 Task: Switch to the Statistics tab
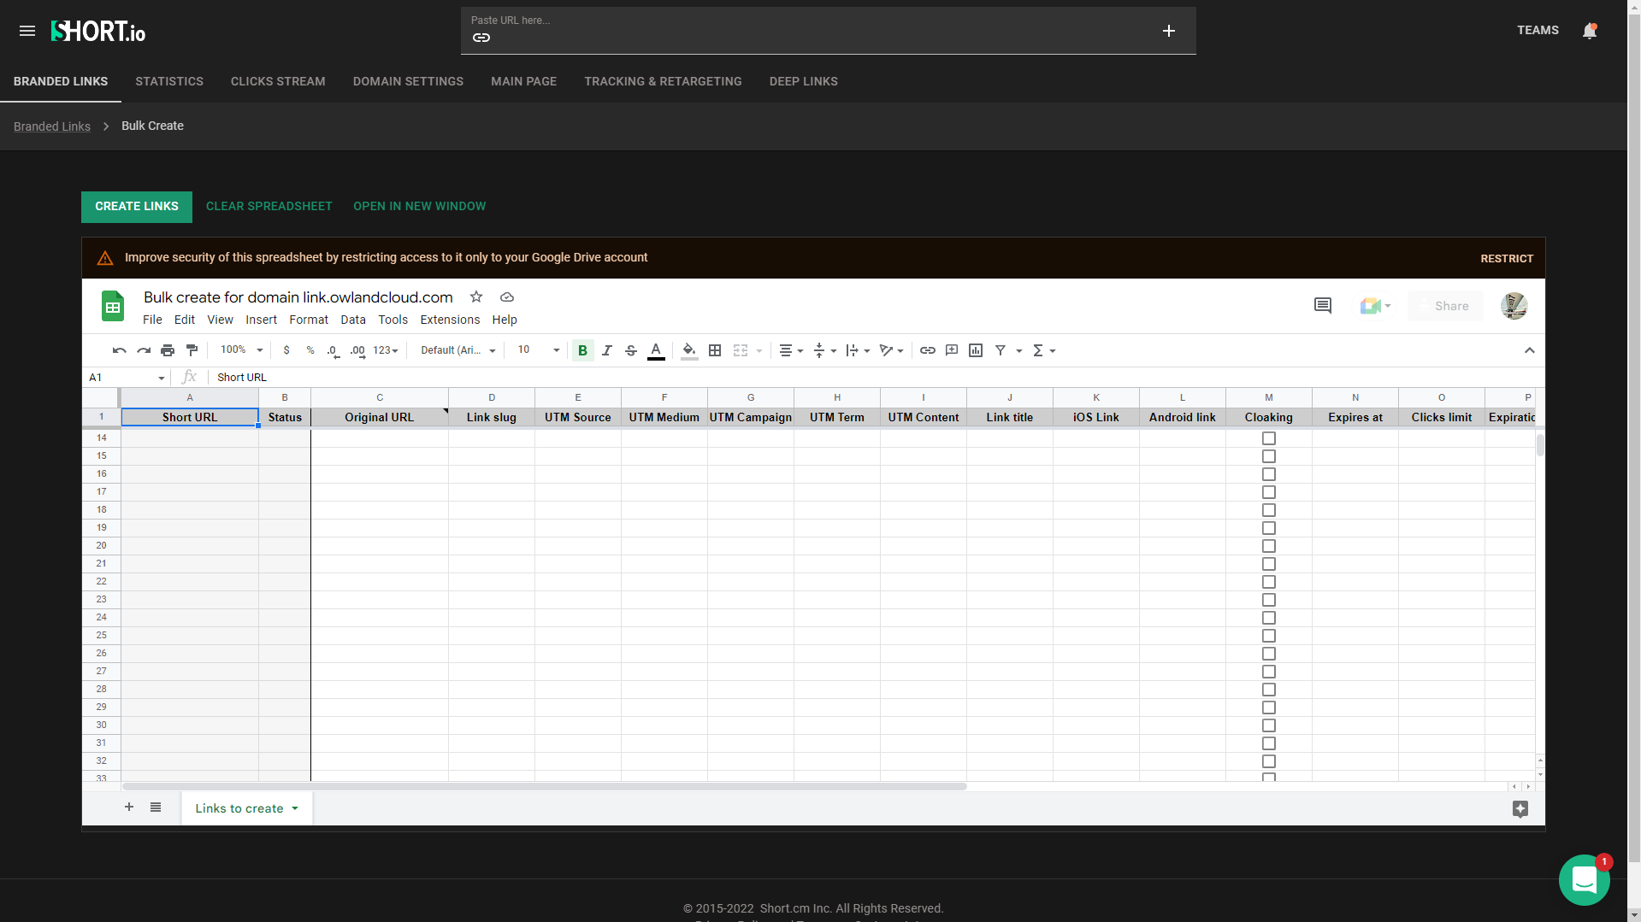[169, 81]
